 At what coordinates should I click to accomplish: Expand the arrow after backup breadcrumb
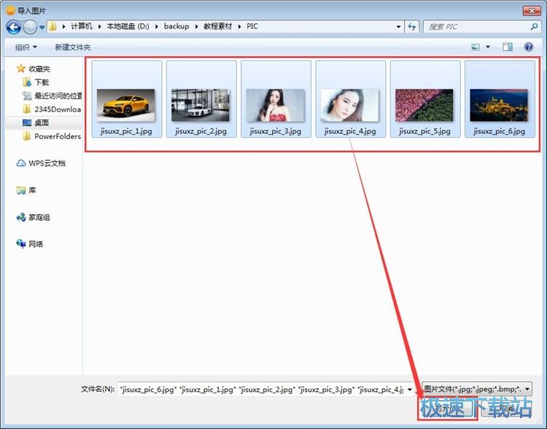pos(196,26)
